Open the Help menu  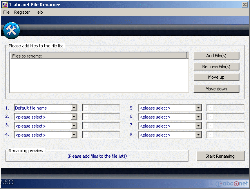38,12
